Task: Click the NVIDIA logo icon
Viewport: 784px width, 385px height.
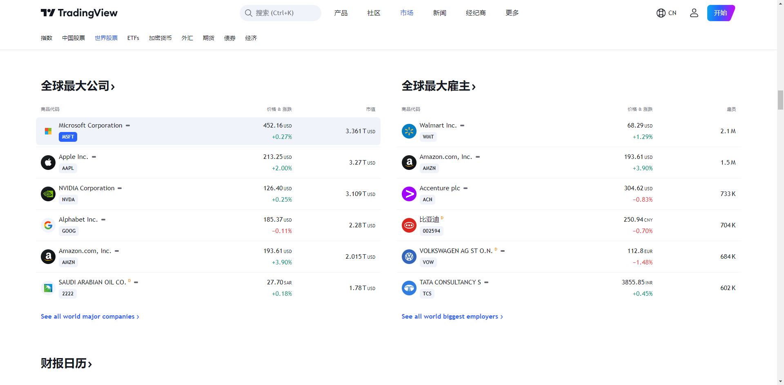Action: [x=48, y=194]
